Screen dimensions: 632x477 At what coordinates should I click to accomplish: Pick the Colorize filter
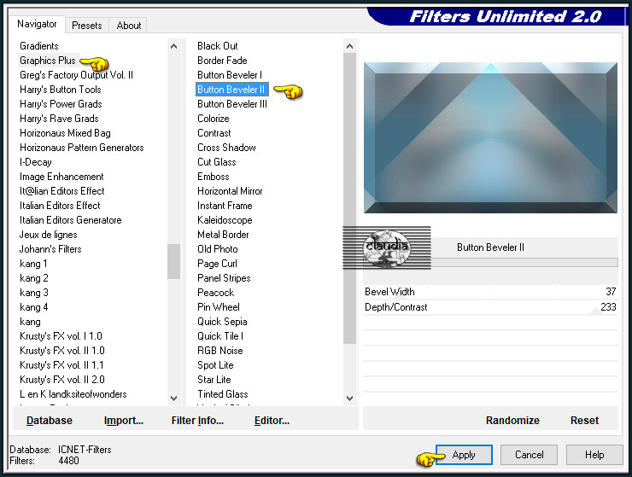tap(214, 119)
